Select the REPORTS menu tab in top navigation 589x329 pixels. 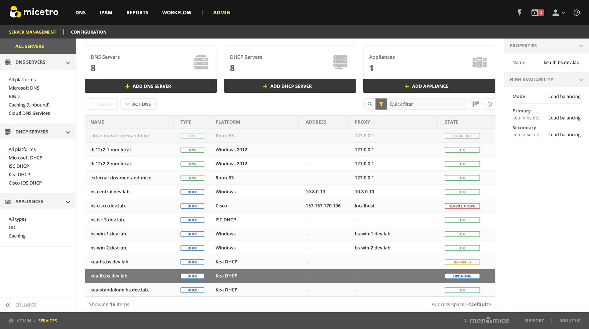137,12
